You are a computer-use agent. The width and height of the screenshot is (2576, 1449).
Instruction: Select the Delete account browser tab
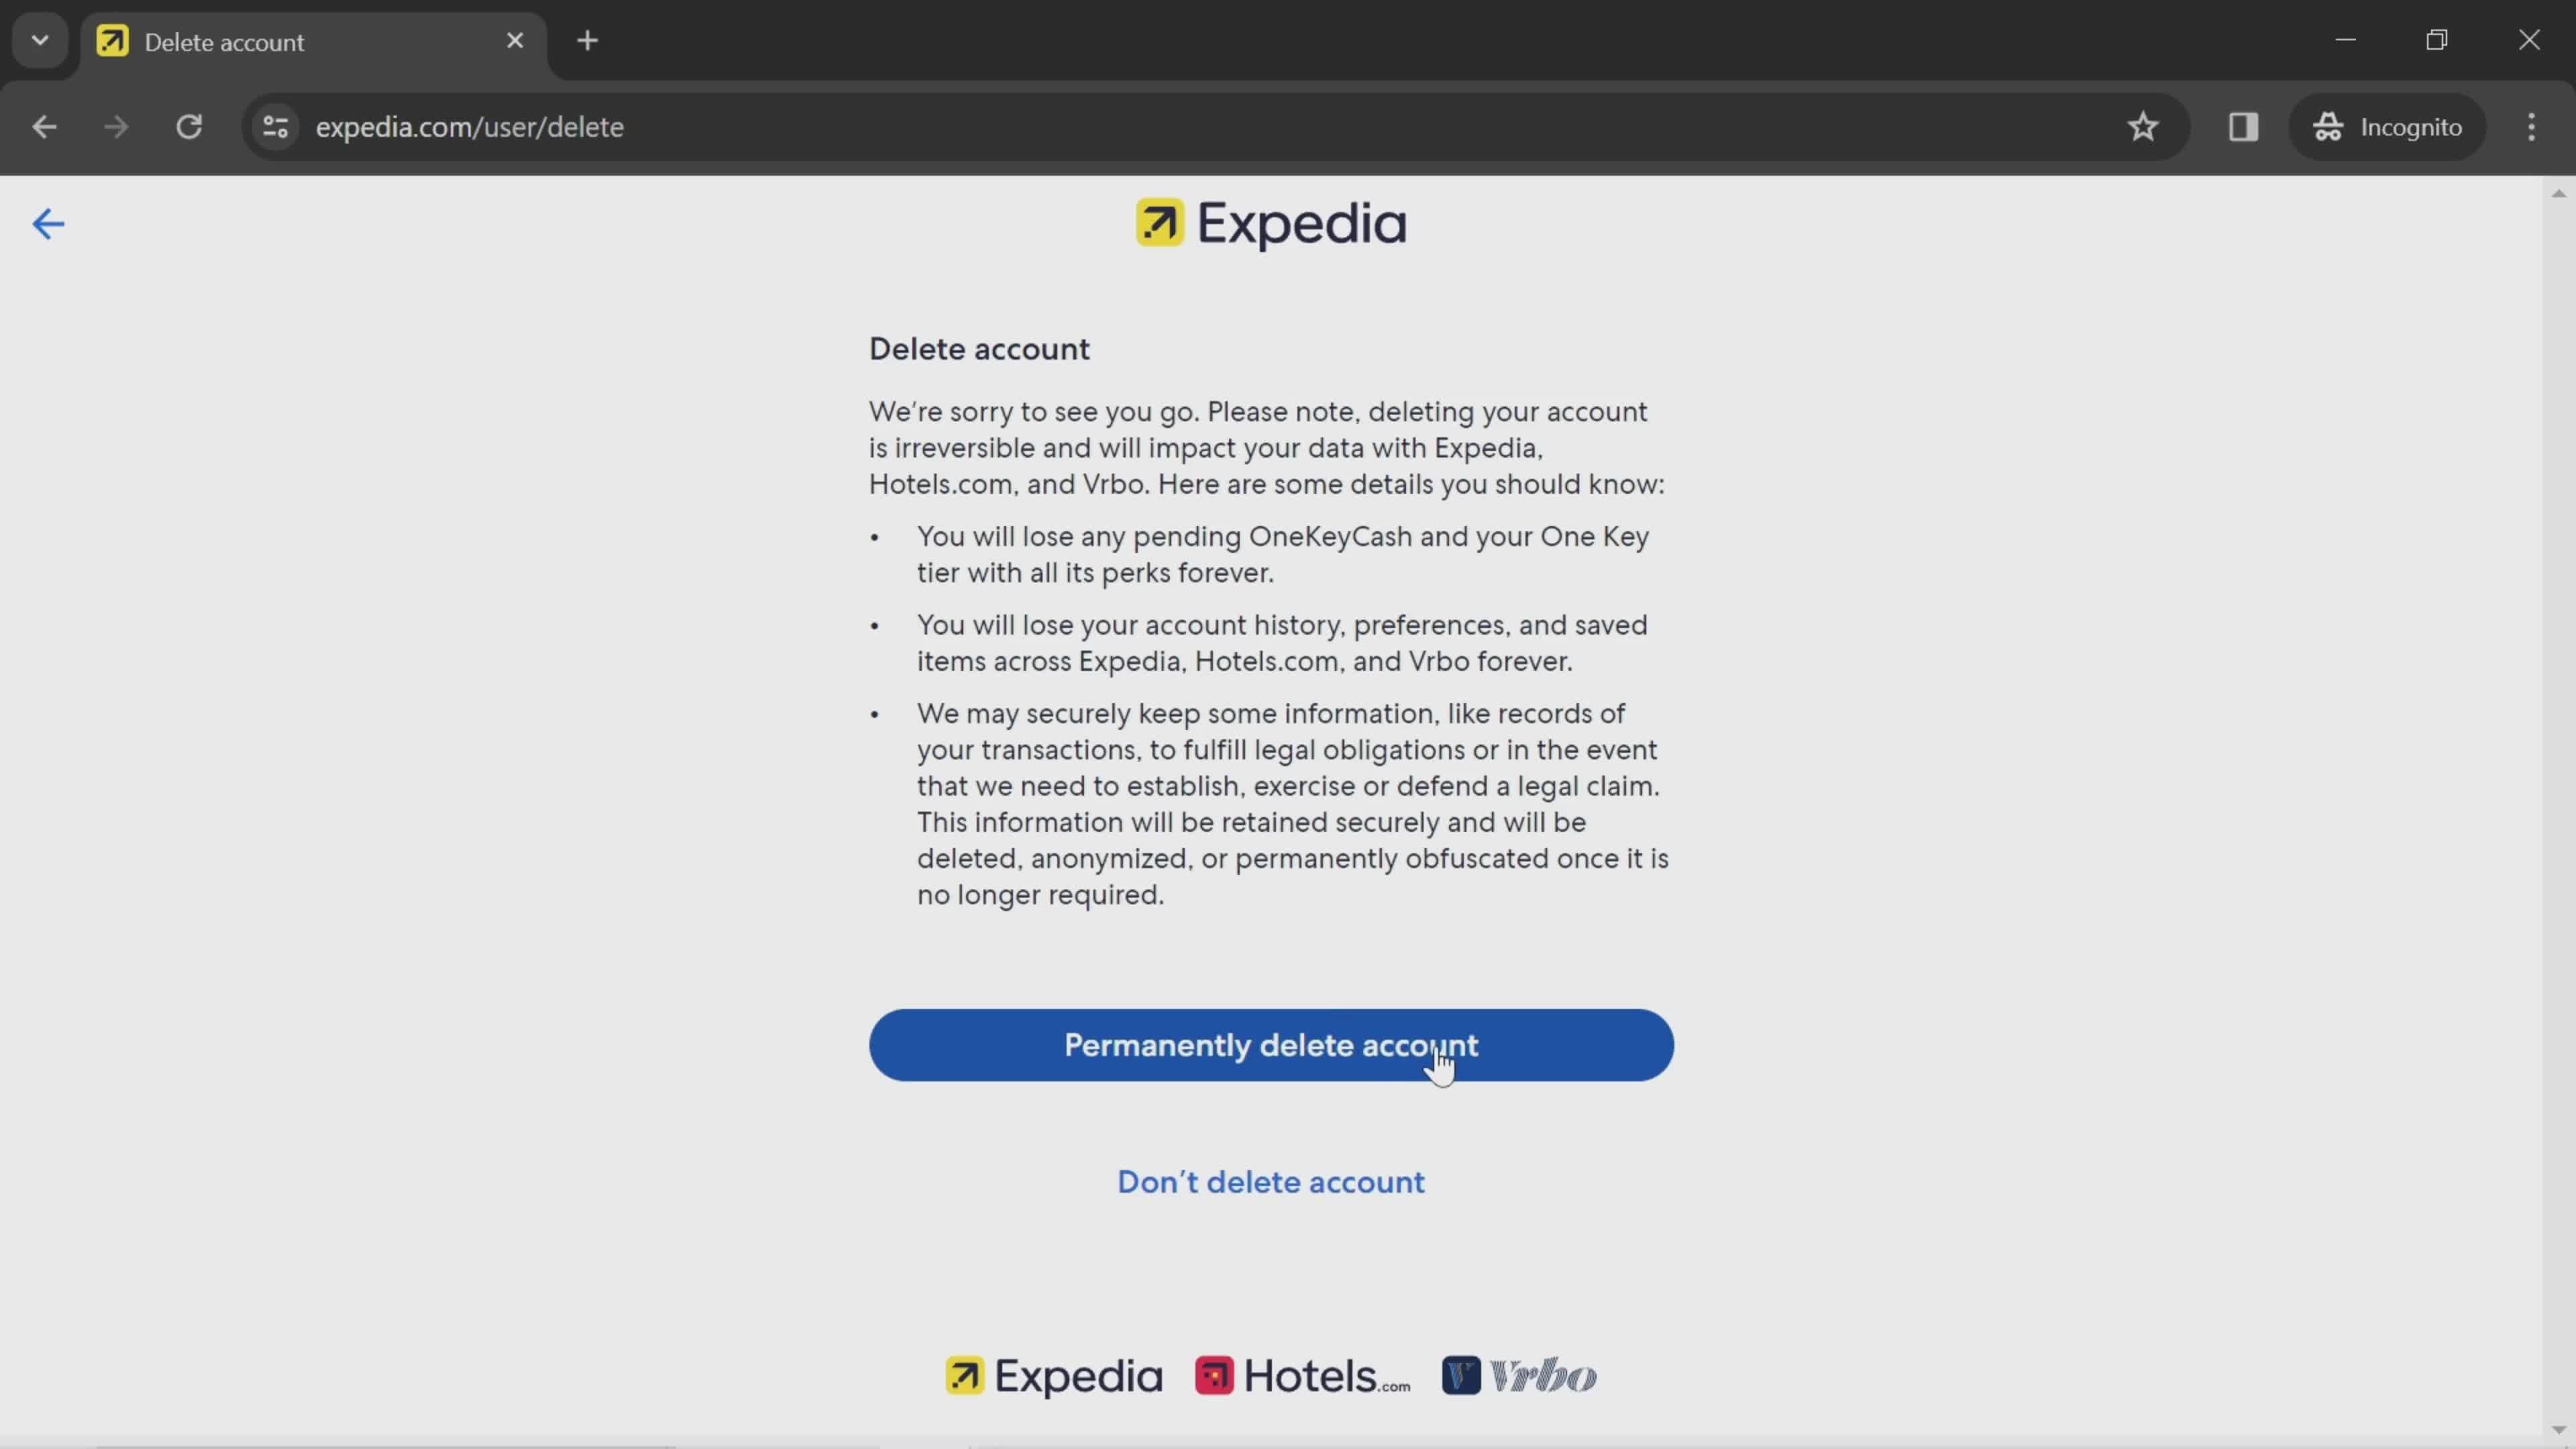[x=314, y=42]
